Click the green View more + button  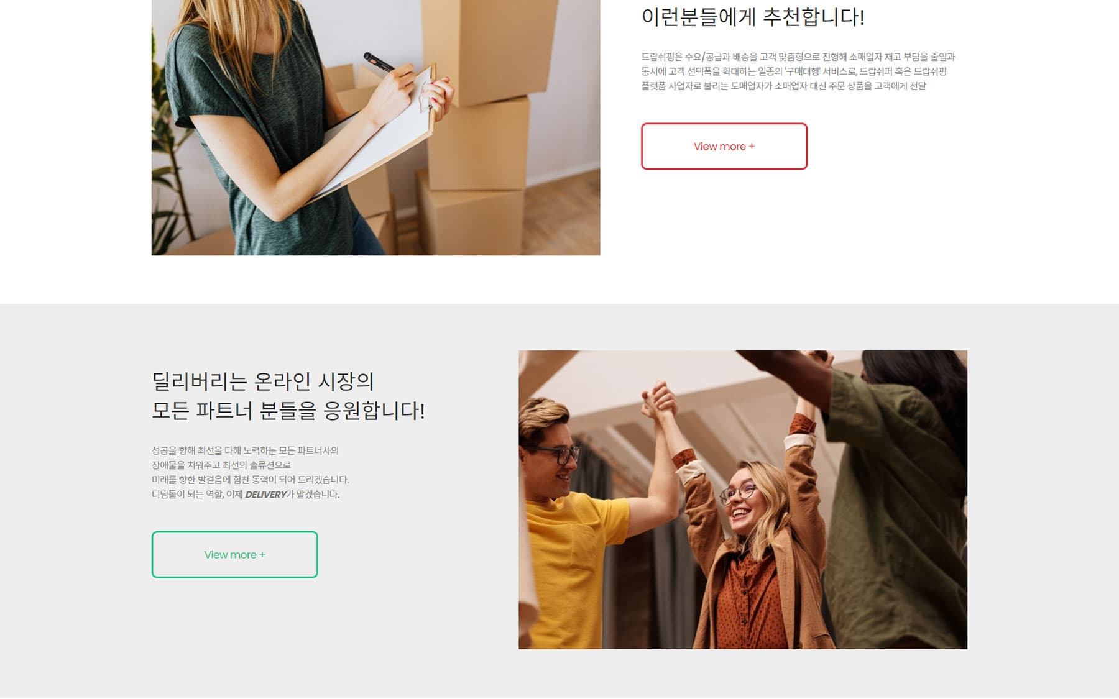coord(235,554)
